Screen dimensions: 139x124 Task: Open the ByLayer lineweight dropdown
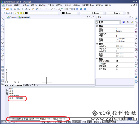point(124,13)
